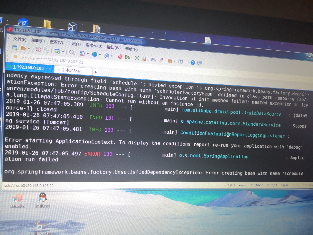Open the 查看(V) menu
The height and width of the screenshot is (235, 313).
coord(56,42)
